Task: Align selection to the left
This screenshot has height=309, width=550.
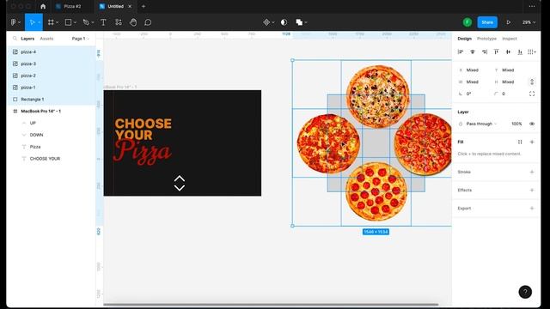Action: pyautogui.click(x=461, y=51)
